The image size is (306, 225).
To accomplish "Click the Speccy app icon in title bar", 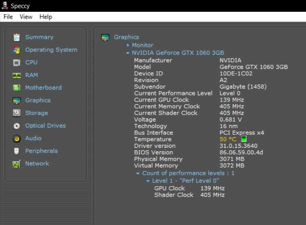I will (x=5, y=6).
